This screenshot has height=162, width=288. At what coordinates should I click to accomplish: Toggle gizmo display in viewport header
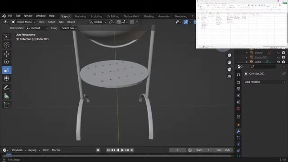coord(186,22)
